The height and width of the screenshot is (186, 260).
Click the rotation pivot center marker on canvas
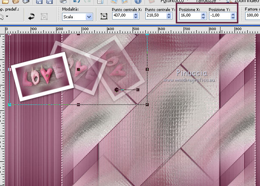[x=116, y=90]
